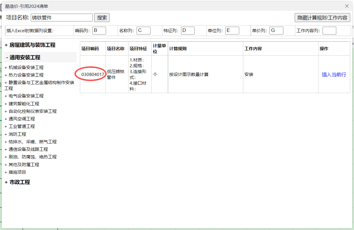Edit the 单位列 input box
Viewport: 354px width, 230px height.
pos(232,30)
